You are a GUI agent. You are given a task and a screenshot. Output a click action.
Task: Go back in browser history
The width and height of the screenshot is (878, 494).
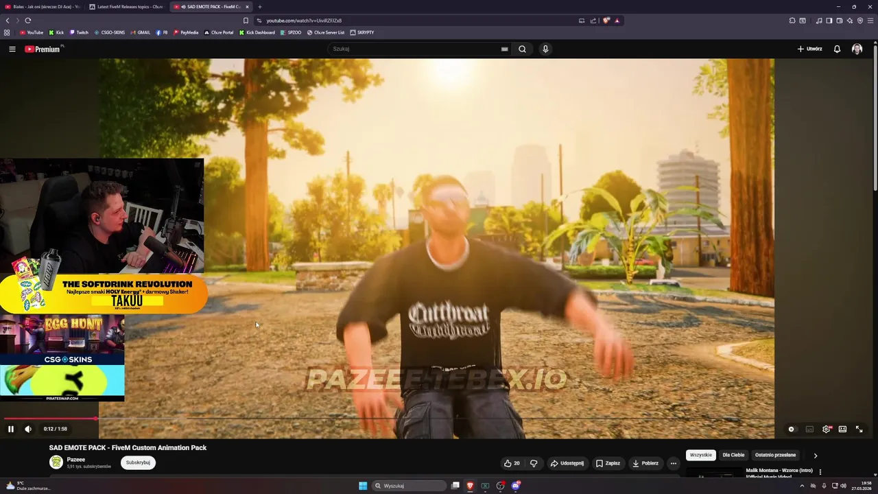(8, 21)
